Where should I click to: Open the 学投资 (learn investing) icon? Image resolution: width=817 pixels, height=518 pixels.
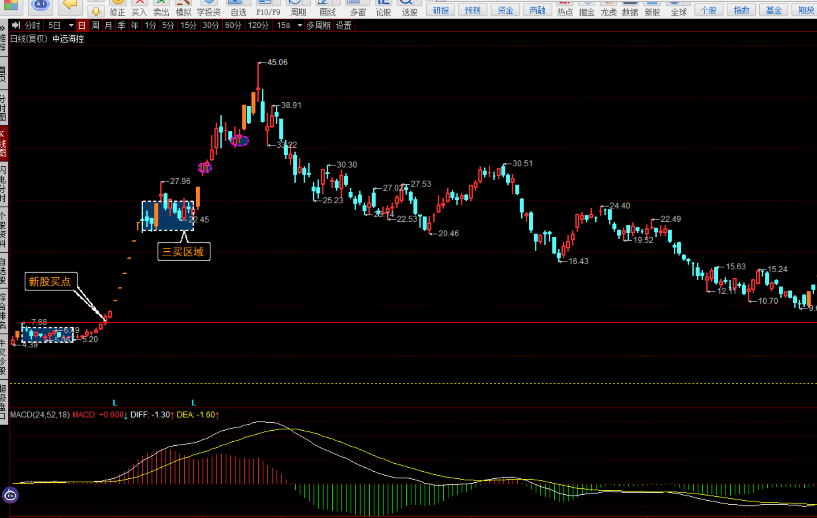click(208, 8)
